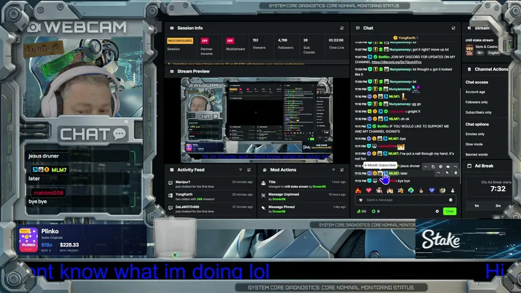Send message with green Chat button
This screenshot has width=521, height=293.
coord(450,211)
